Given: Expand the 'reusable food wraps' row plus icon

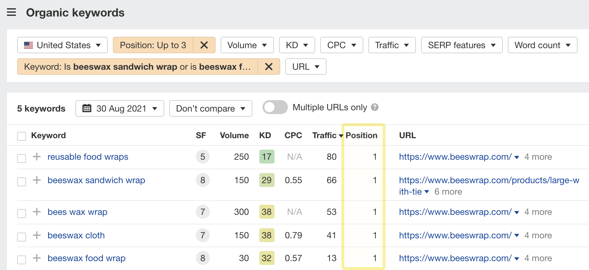Looking at the screenshot, I should tap(37, 157).
